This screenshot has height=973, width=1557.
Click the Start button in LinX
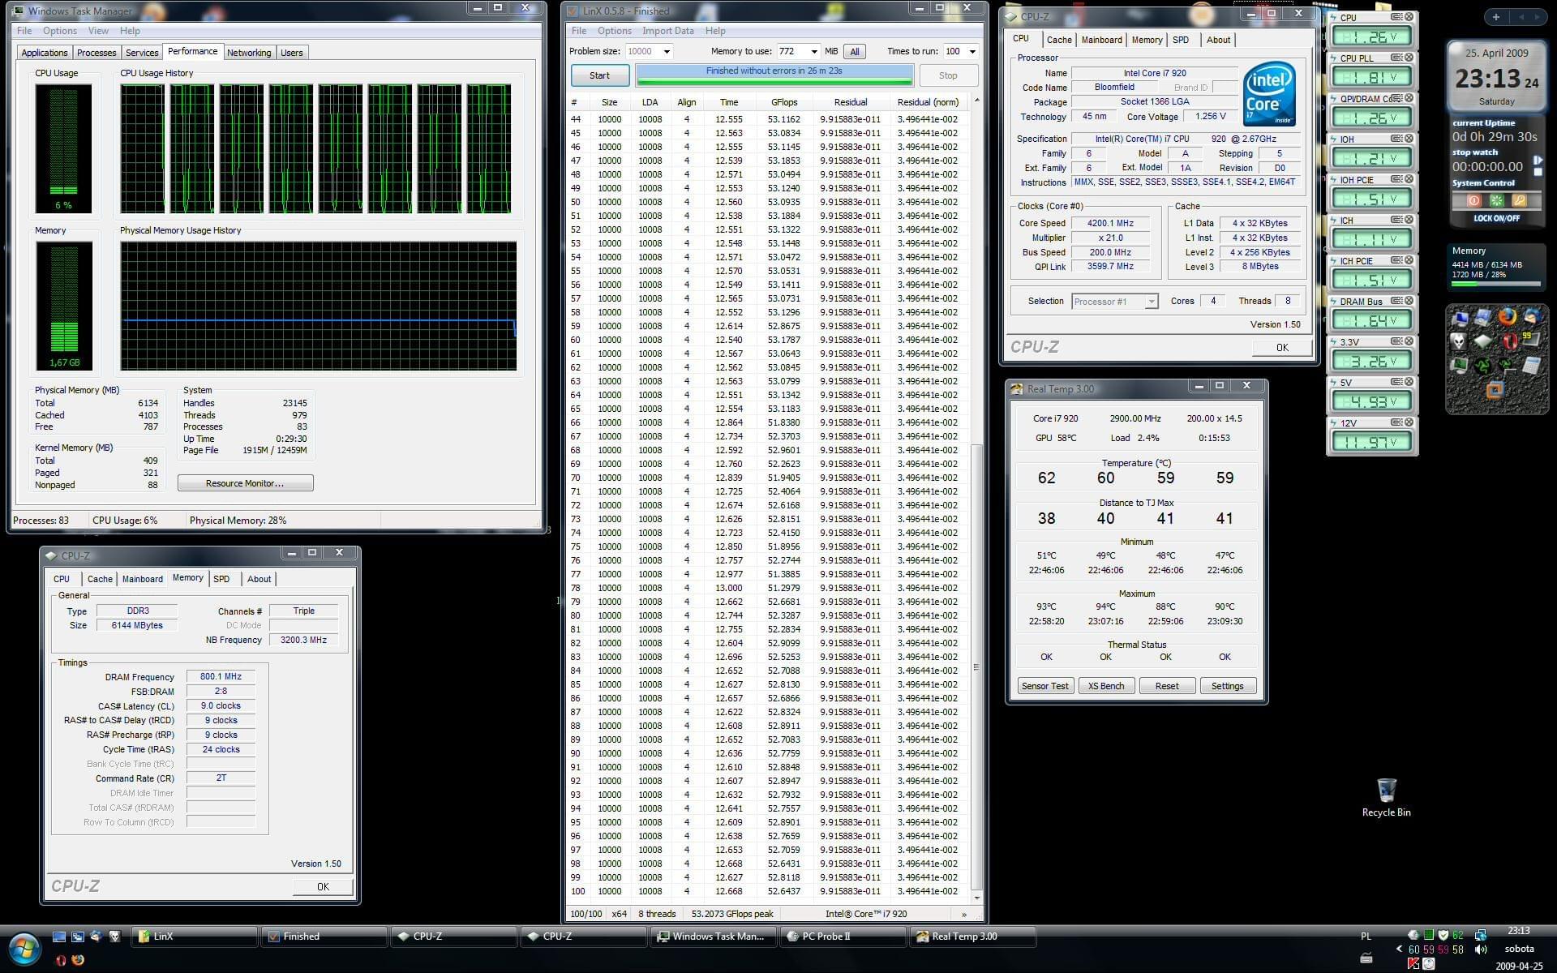pos(599,75)
